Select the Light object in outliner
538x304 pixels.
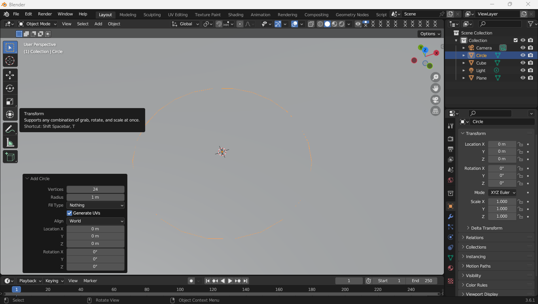point(481,70)
